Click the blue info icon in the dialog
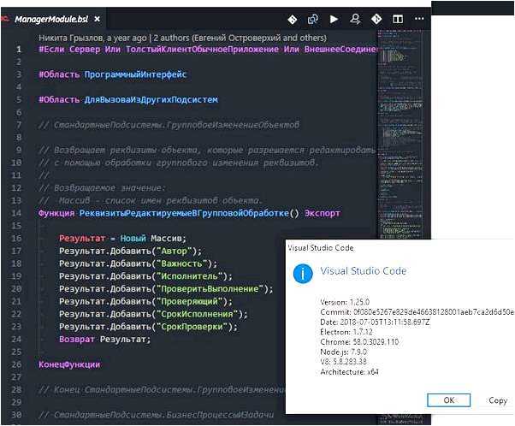The width and height of the screenshot is (515, 426). coord(303,273)
